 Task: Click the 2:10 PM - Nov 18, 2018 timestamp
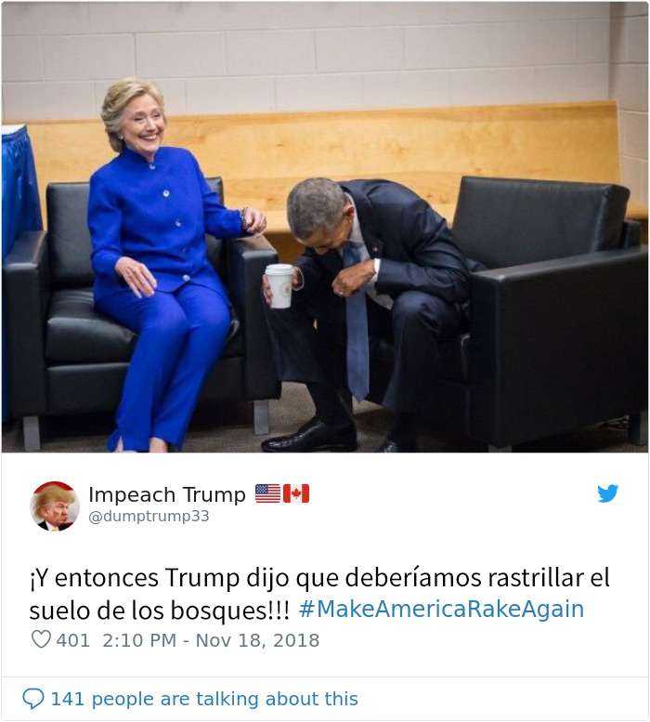click(211, 640)
